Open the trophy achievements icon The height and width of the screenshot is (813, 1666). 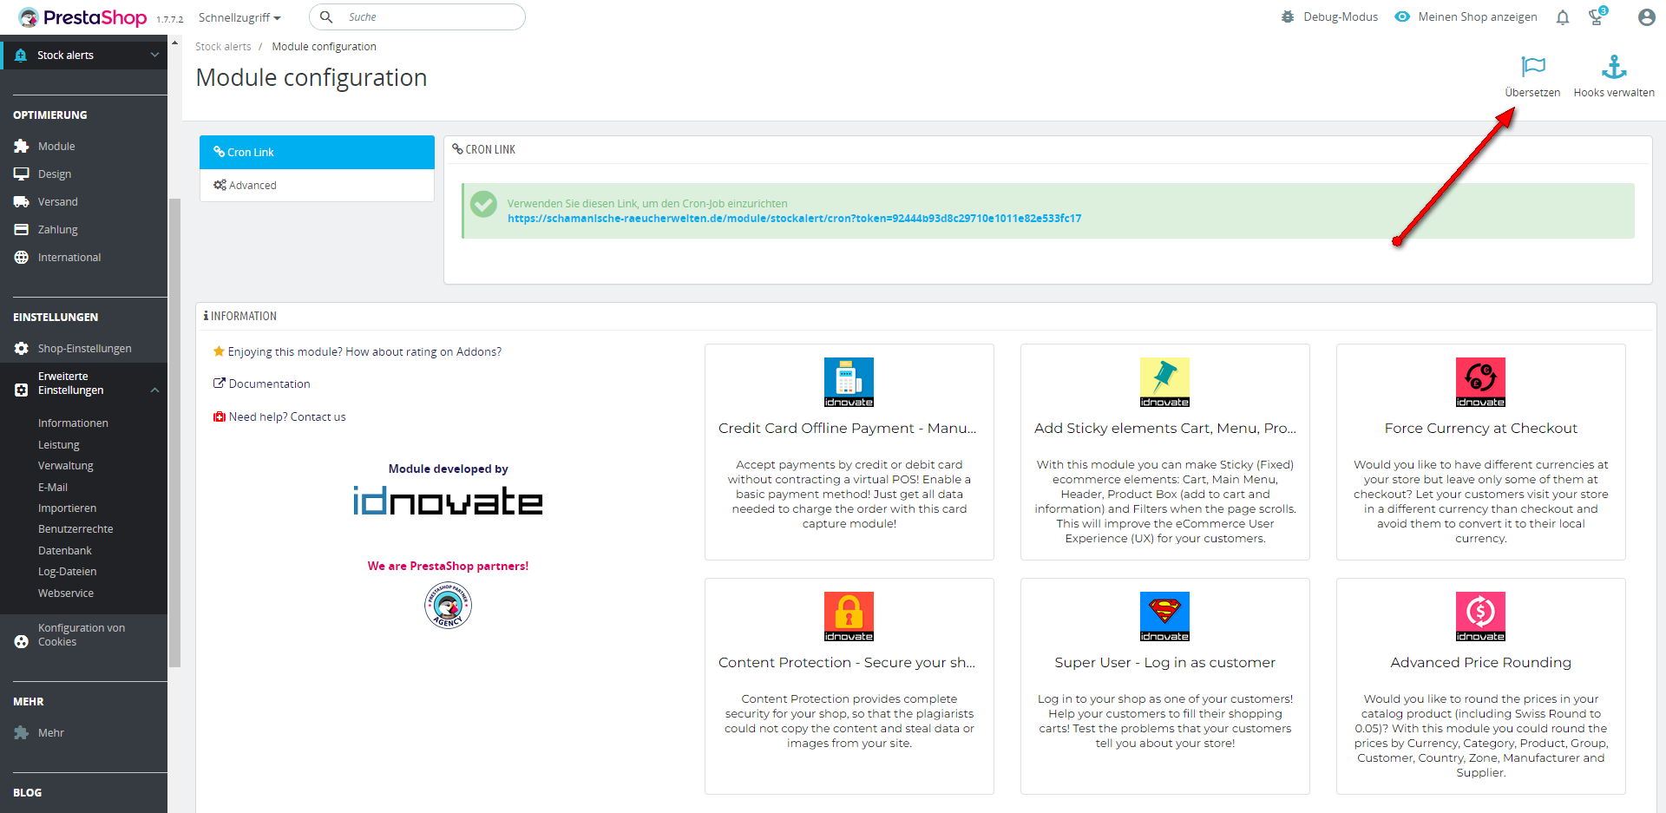point(1597,16)
